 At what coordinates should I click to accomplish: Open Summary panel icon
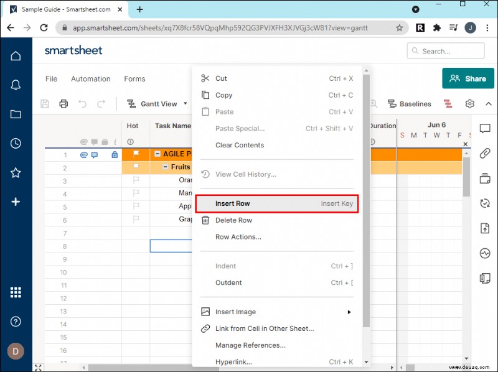point(485,278)
